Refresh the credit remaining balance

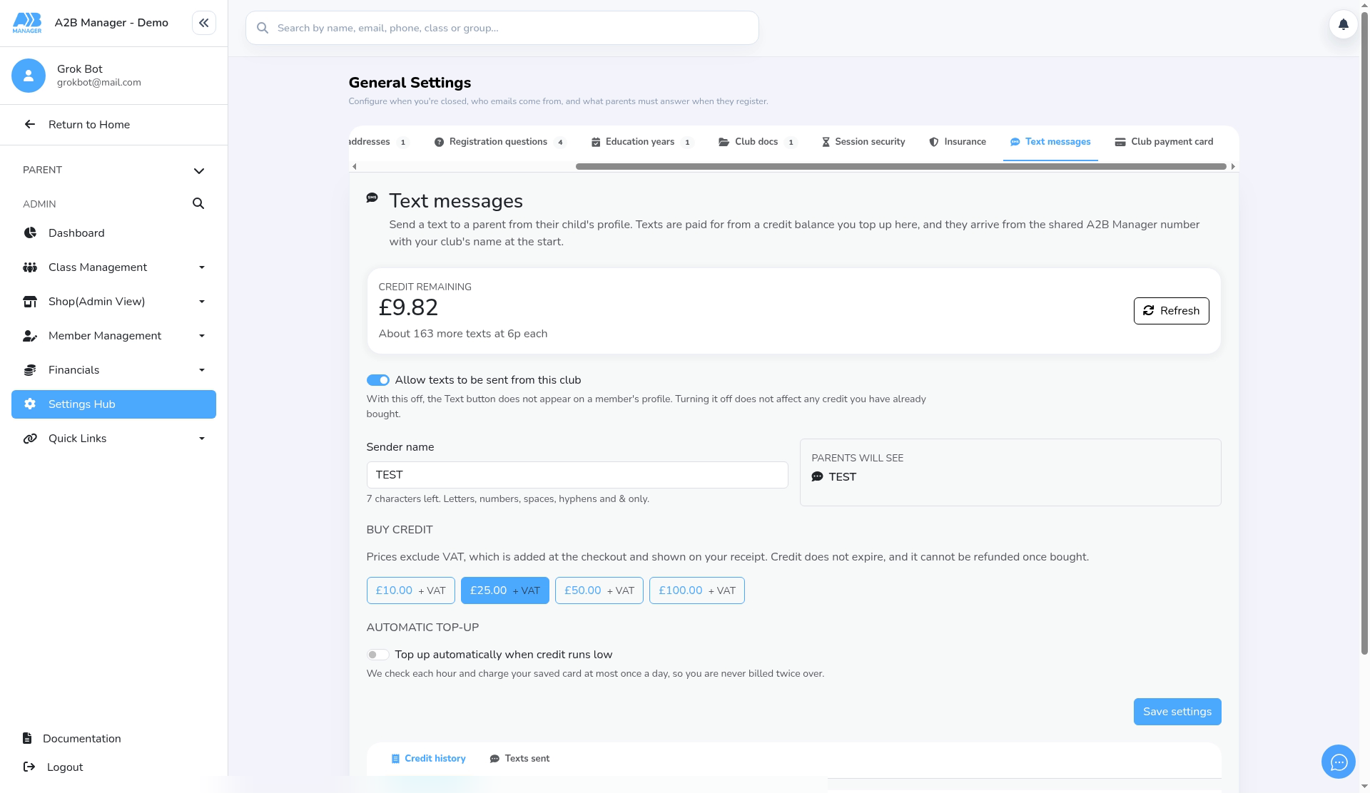pos(1171,311)
